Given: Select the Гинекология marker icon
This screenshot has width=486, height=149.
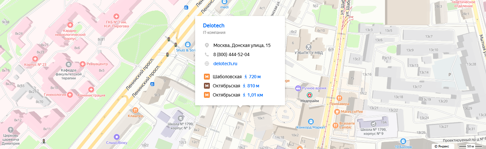Looking at the screenshot, I should (x=70, y=95).
